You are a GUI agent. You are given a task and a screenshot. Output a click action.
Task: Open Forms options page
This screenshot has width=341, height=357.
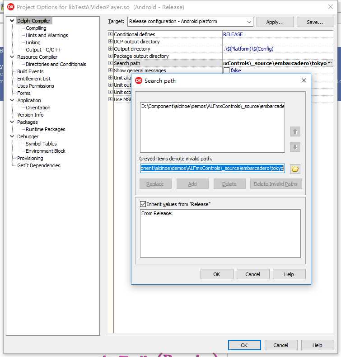(23, 93)
